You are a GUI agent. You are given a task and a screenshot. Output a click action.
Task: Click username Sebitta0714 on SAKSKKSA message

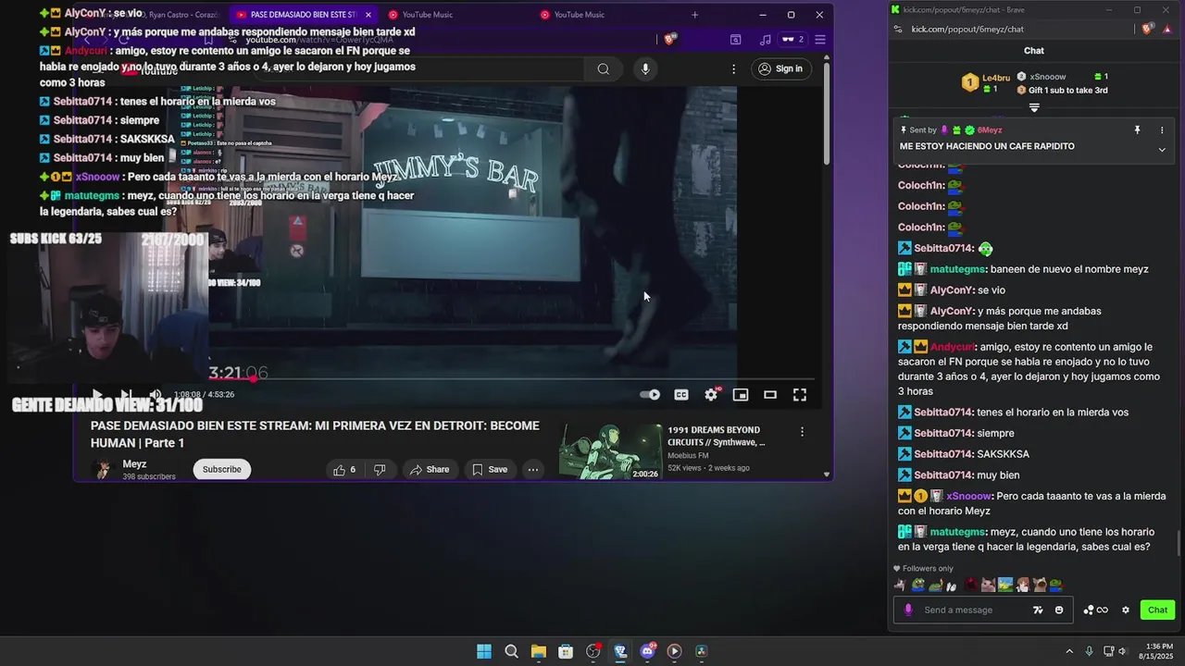click(943, 454)
